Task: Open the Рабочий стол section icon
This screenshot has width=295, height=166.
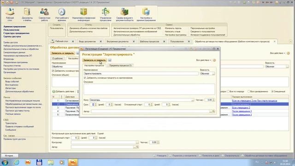Action: (10, 14)
